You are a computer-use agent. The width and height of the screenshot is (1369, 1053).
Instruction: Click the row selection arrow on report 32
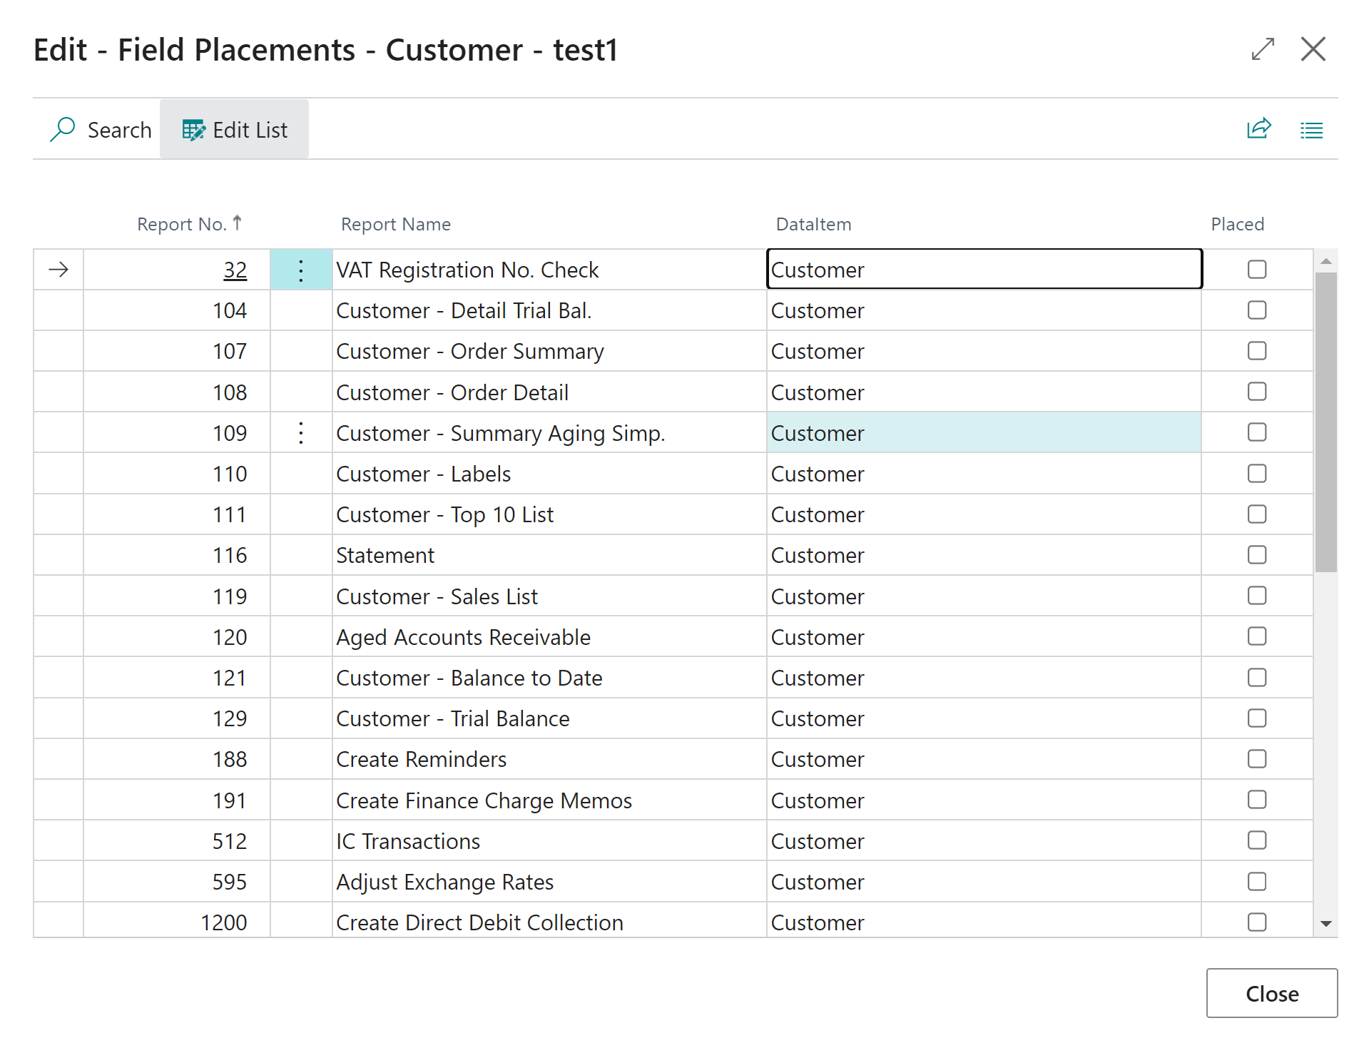58,270
